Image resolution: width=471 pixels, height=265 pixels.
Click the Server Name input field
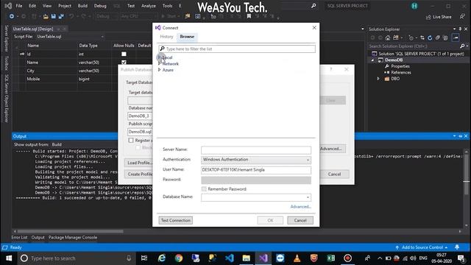pyautogui.click(x=256, y=149)
